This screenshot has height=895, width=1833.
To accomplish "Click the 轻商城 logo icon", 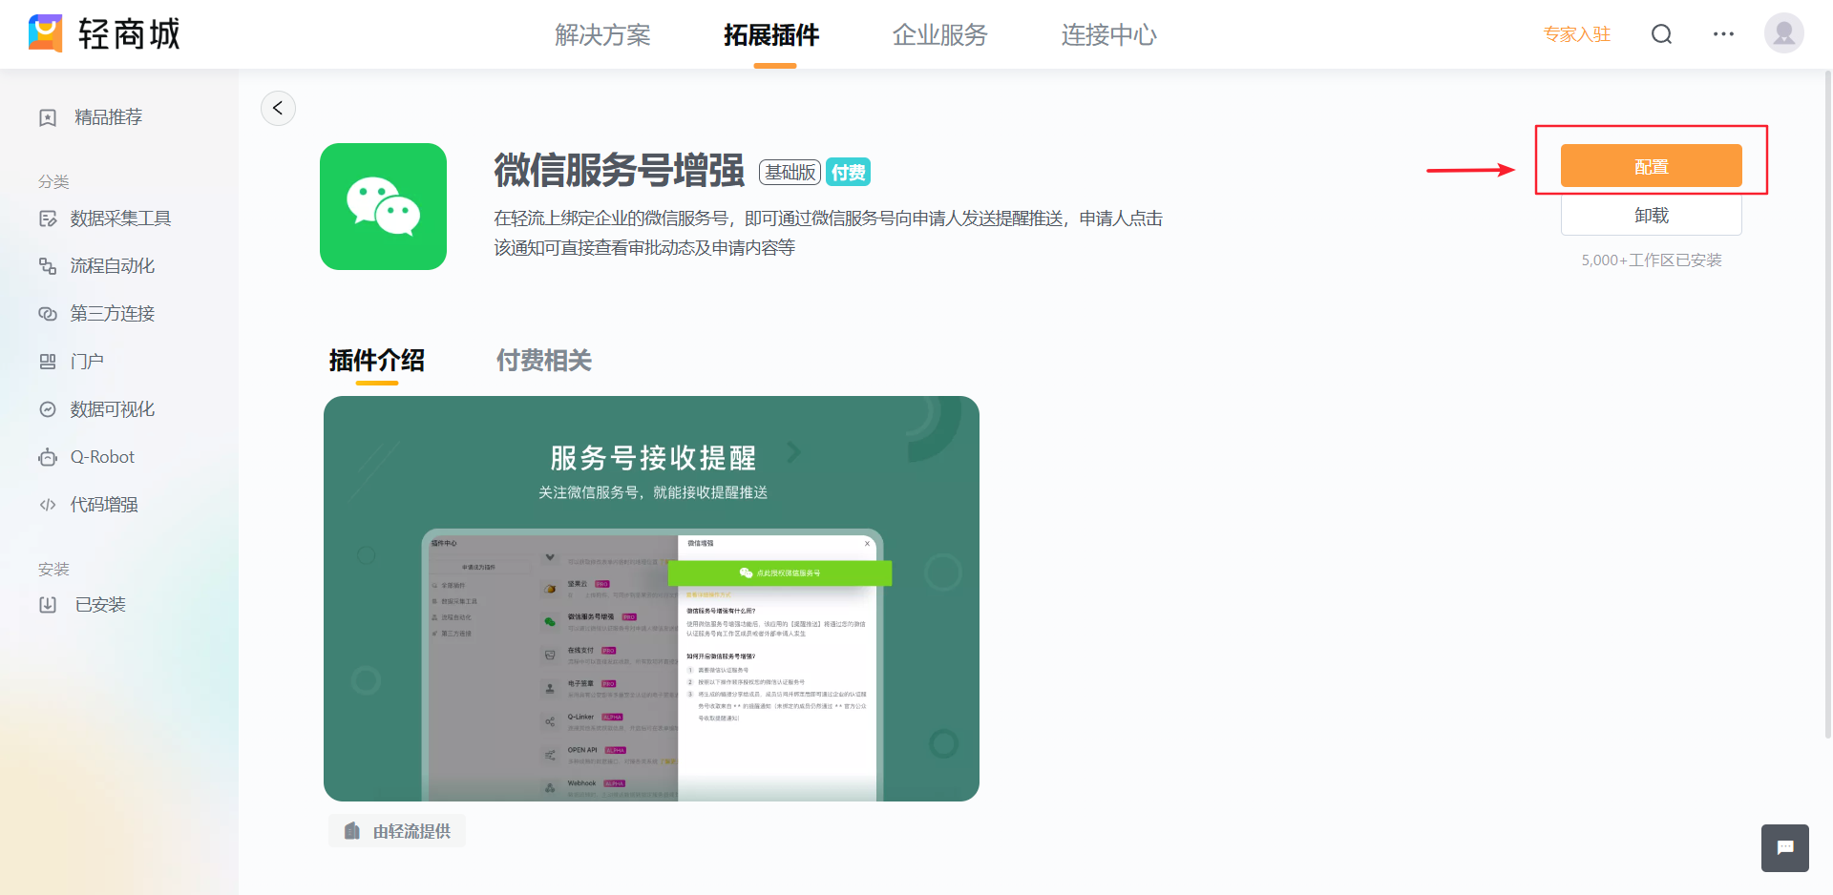I will [45, 33].
